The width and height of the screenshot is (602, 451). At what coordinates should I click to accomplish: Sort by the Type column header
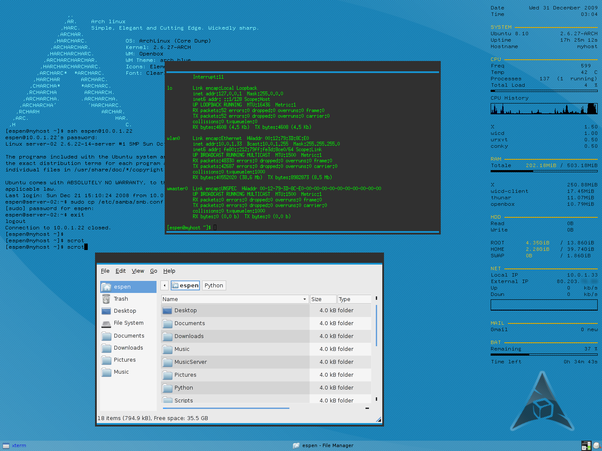tap(354, 299)
